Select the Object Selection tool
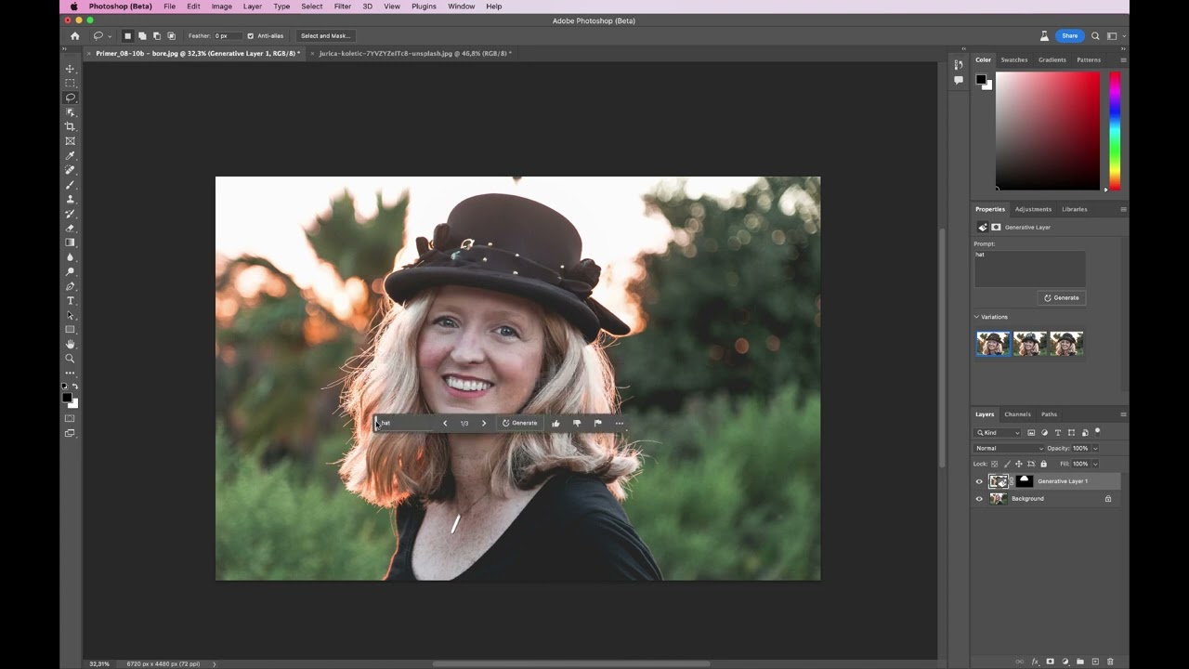Image resolution: width=1189 pixels, height=669 pixels. [x=70, y=111]
